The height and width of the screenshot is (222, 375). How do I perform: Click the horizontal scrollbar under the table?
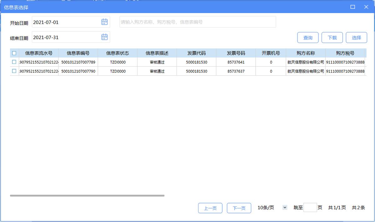pyautogui.click(x=87, y=196)
